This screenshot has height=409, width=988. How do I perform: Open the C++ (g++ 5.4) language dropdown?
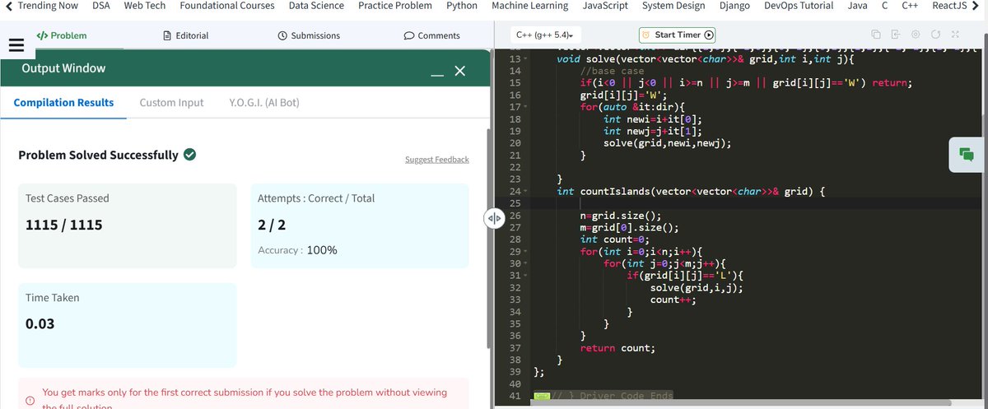(x=544, y=35)
